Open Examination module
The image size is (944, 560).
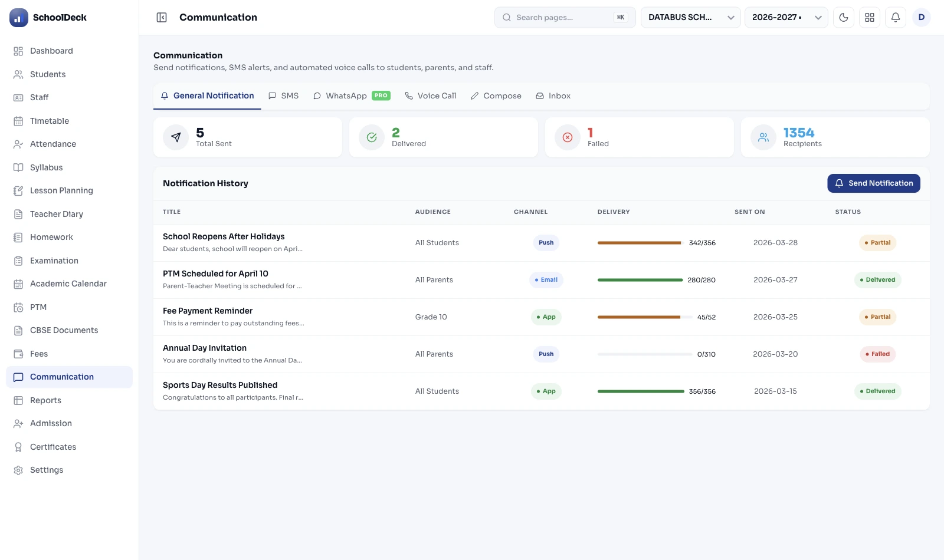[69, 261]
